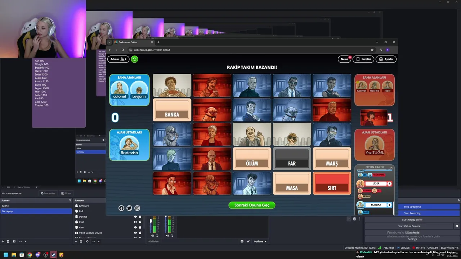The image size is (461, 259).
Task: Delete the scene transition with trash icon
Action: (354, 219)
